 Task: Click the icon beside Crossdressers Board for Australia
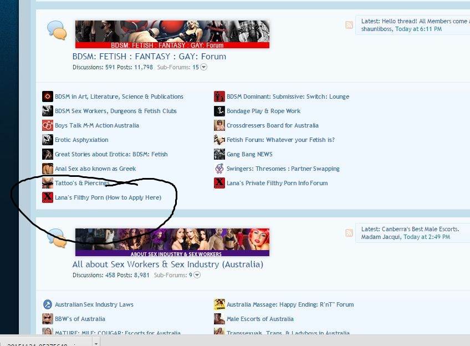219,125
